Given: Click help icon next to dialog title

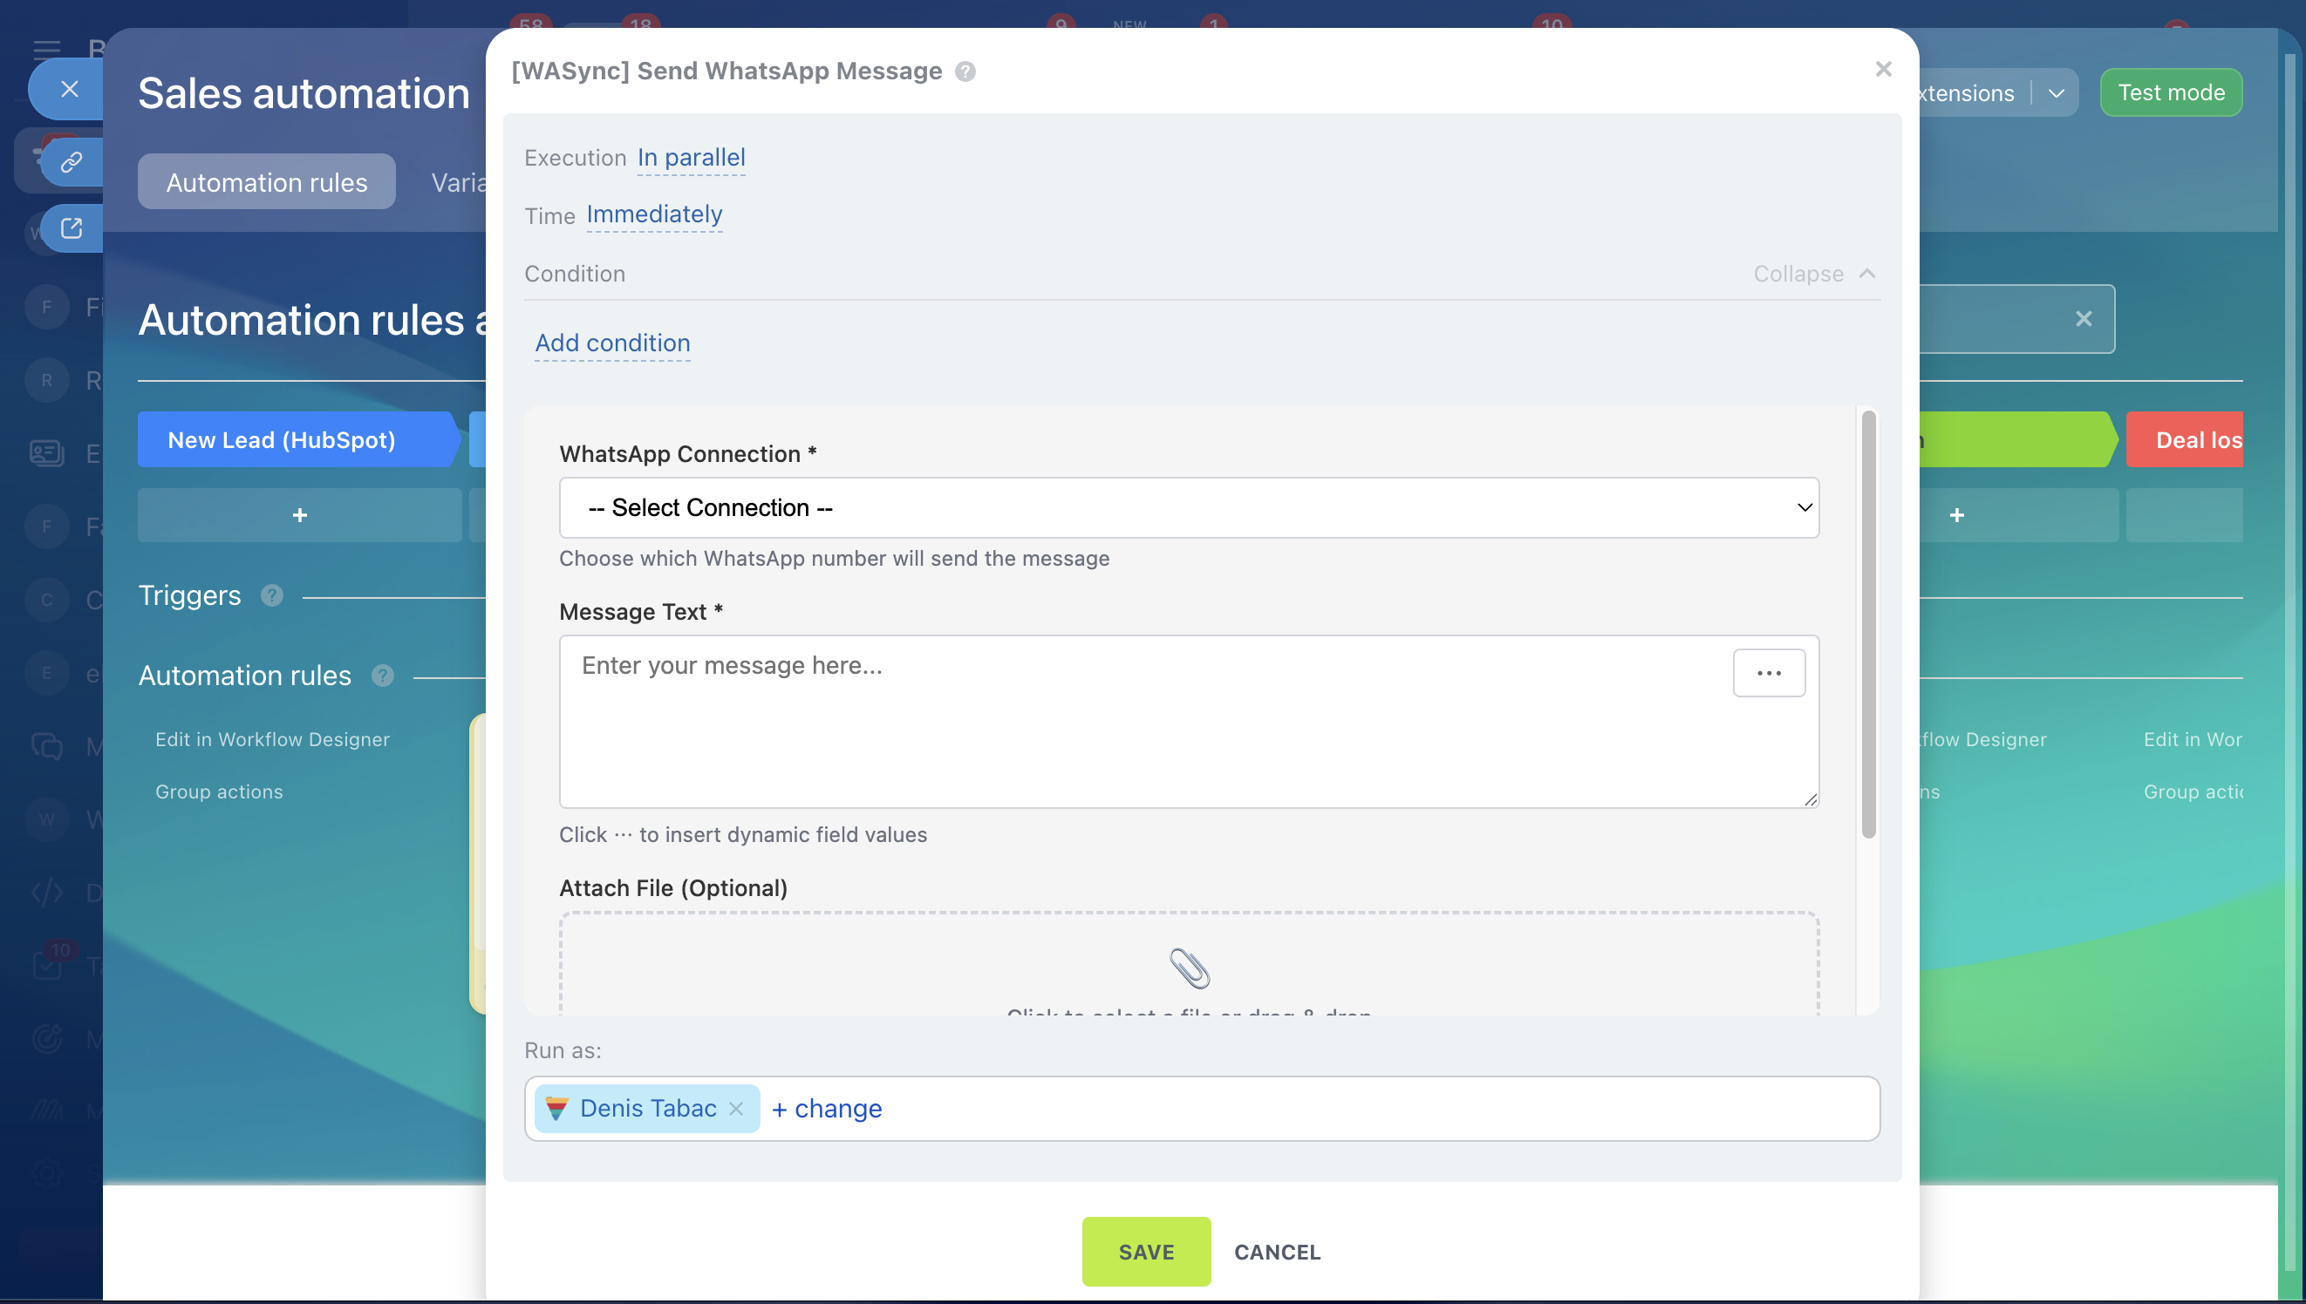Looking at the screenshot, I should pyautogui.click(x=965, y=71).
